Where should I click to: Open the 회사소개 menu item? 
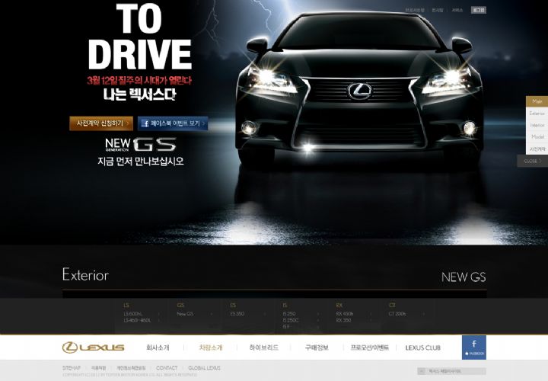(158, 347)
